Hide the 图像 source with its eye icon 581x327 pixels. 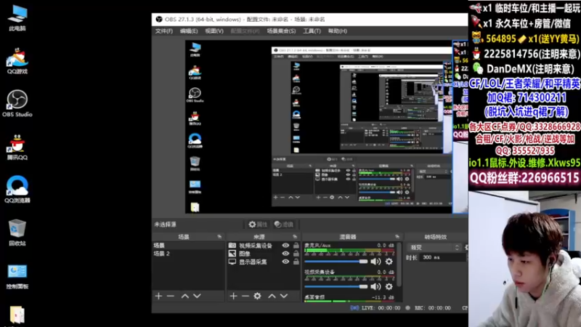(285, 254)
